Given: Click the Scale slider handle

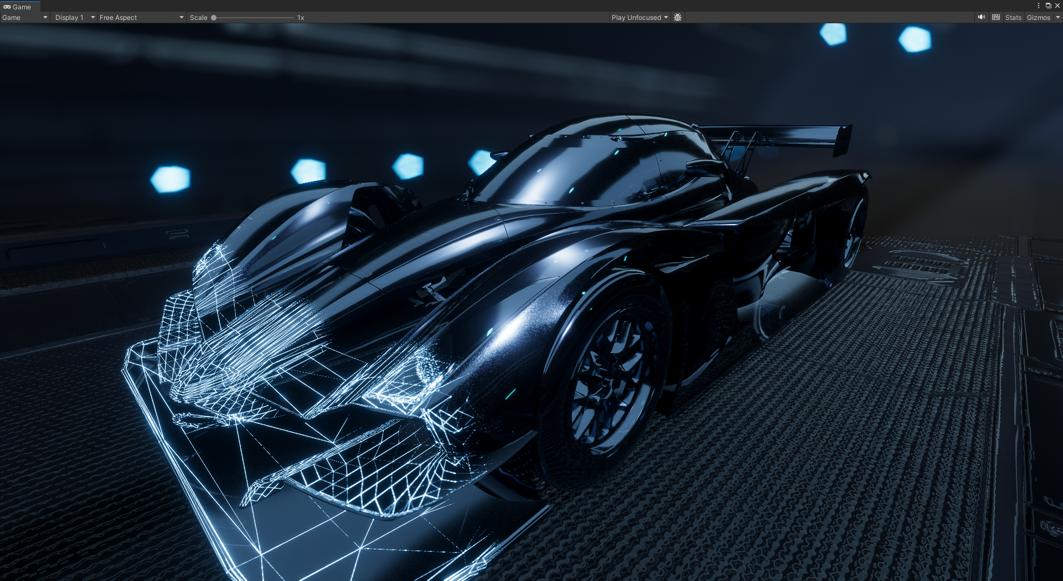Looking at the screenshot, I should 214,18.
